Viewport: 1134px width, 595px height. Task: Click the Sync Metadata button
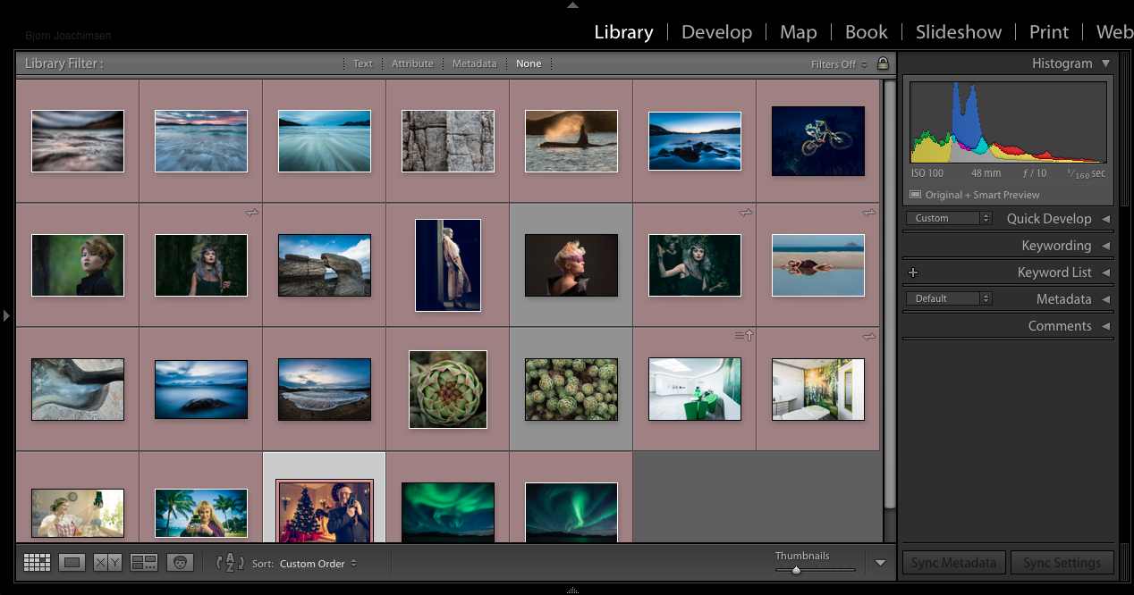(x=953, y=563)
